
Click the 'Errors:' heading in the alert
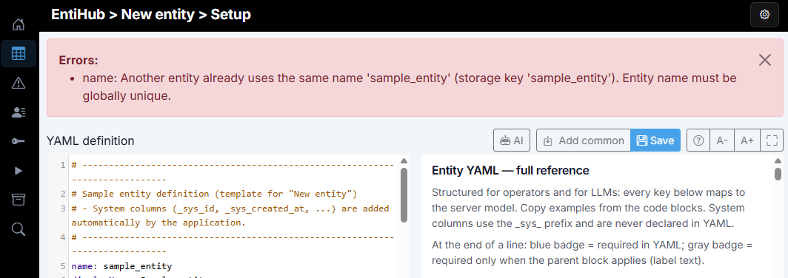coord(79,60)
